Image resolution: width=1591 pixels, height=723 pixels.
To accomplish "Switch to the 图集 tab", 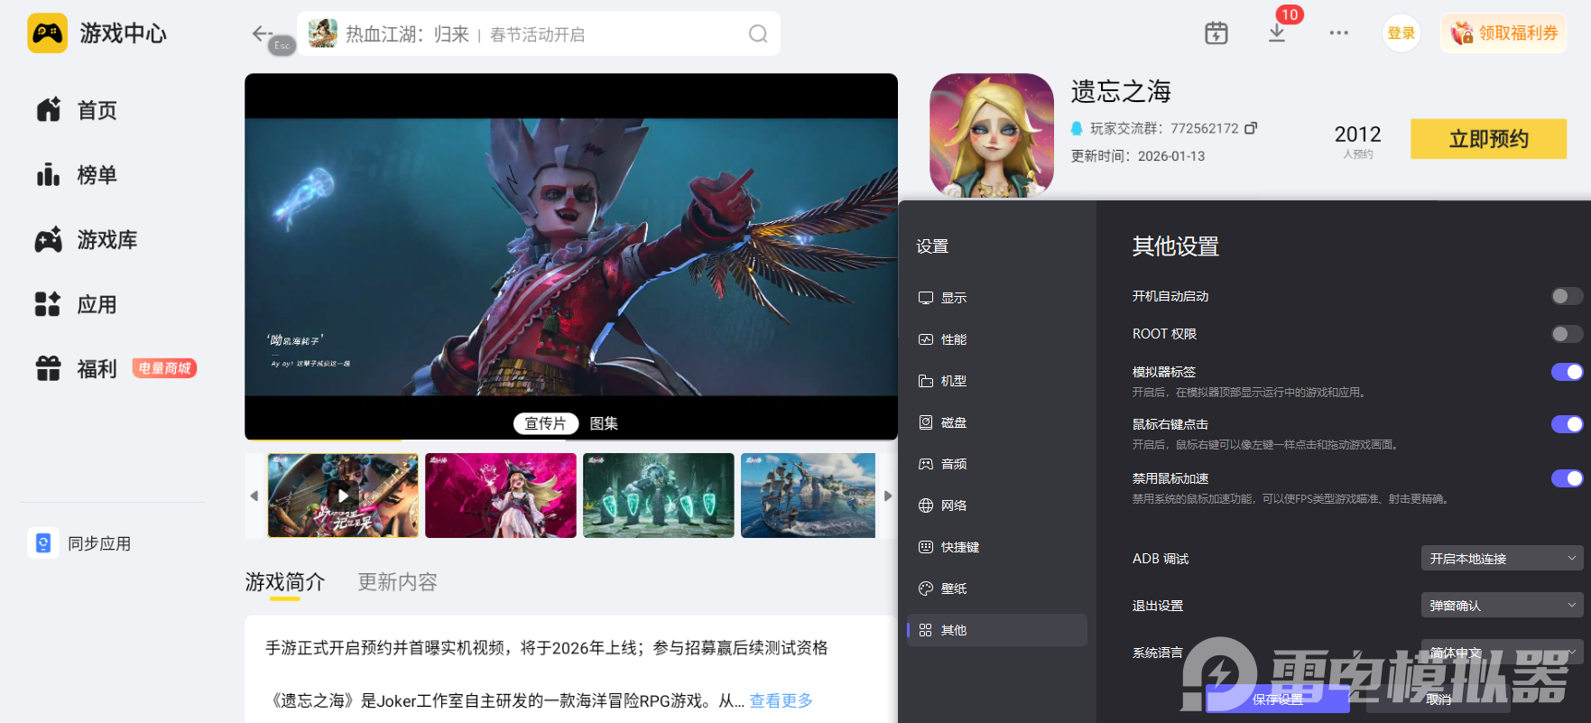I will pyautogui.click(x=604, y=423).
